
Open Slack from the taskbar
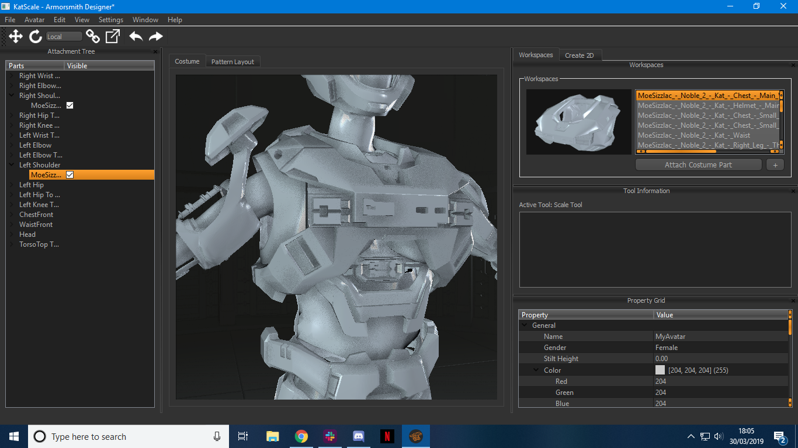(x=330, y=436)
